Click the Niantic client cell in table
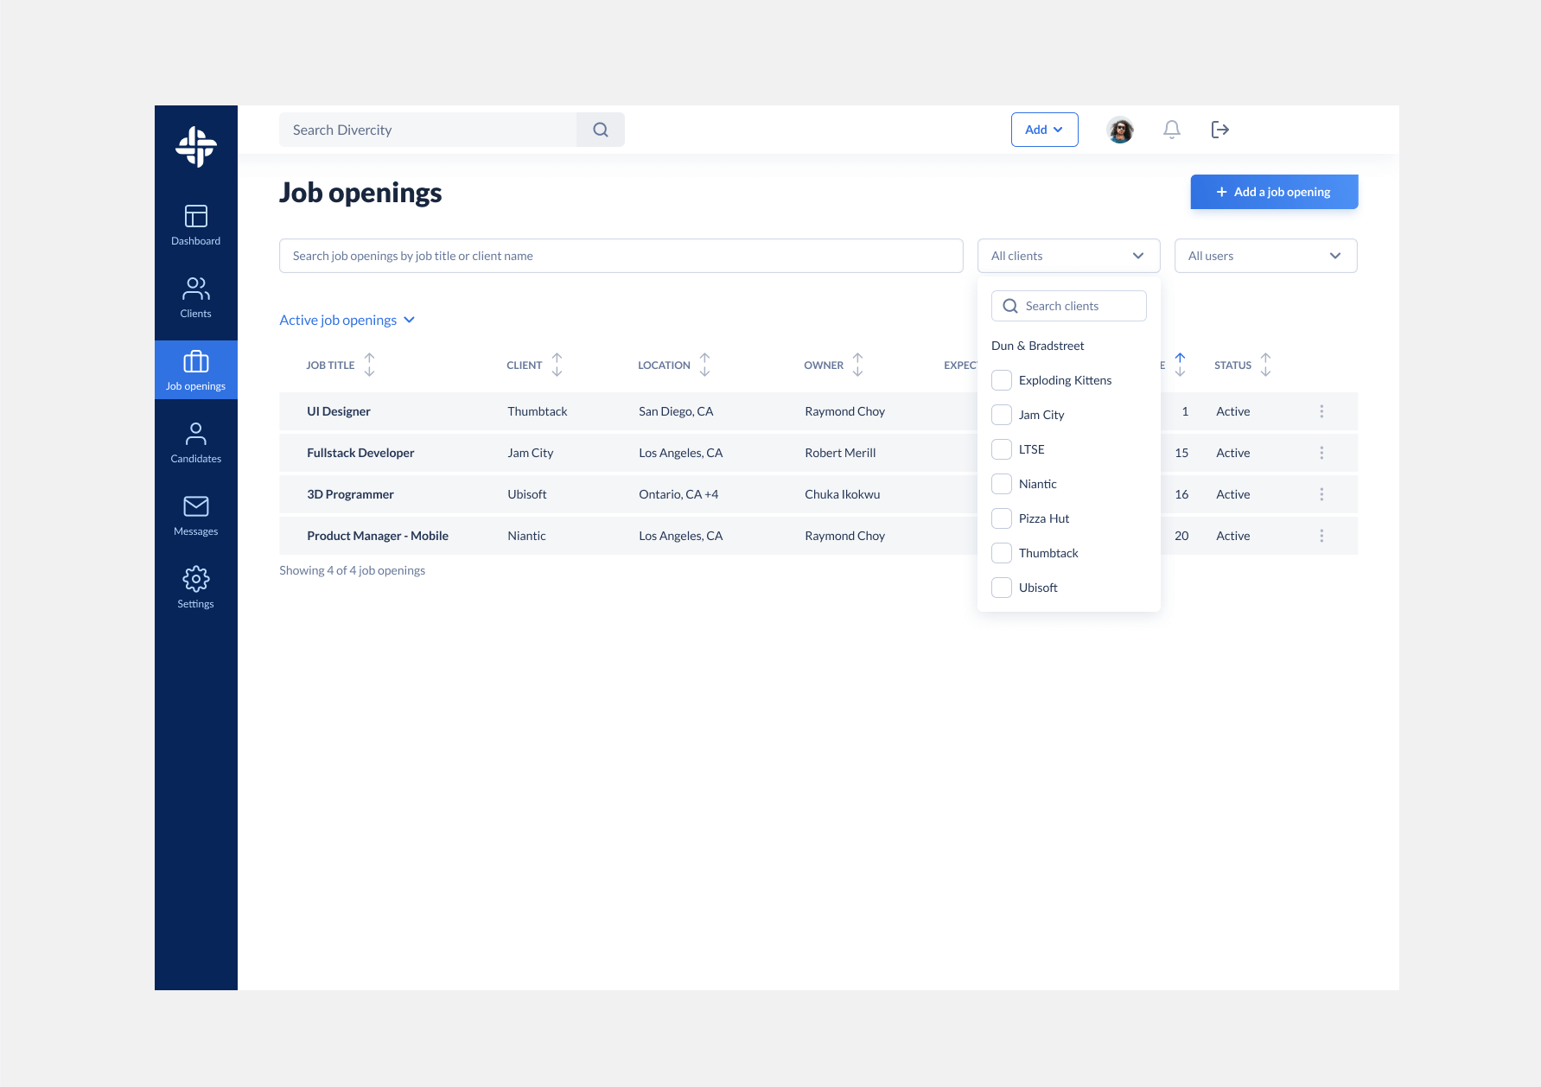This screenshot has height=1087, width=1541. tap(526, 536)
